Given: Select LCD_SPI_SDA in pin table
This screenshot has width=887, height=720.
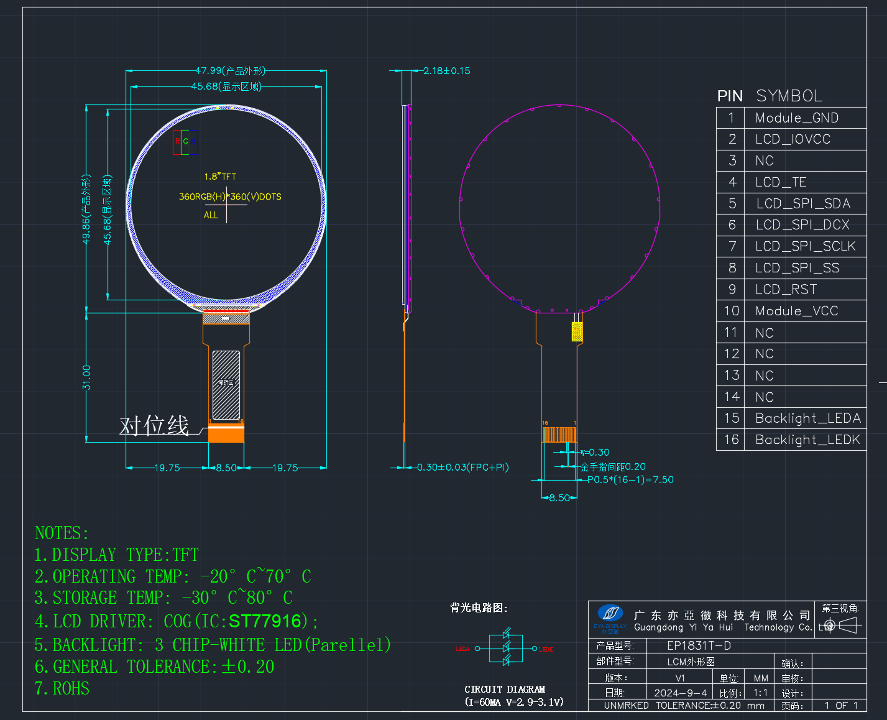Looking at the screenshot, I should (x=803, y=203).
